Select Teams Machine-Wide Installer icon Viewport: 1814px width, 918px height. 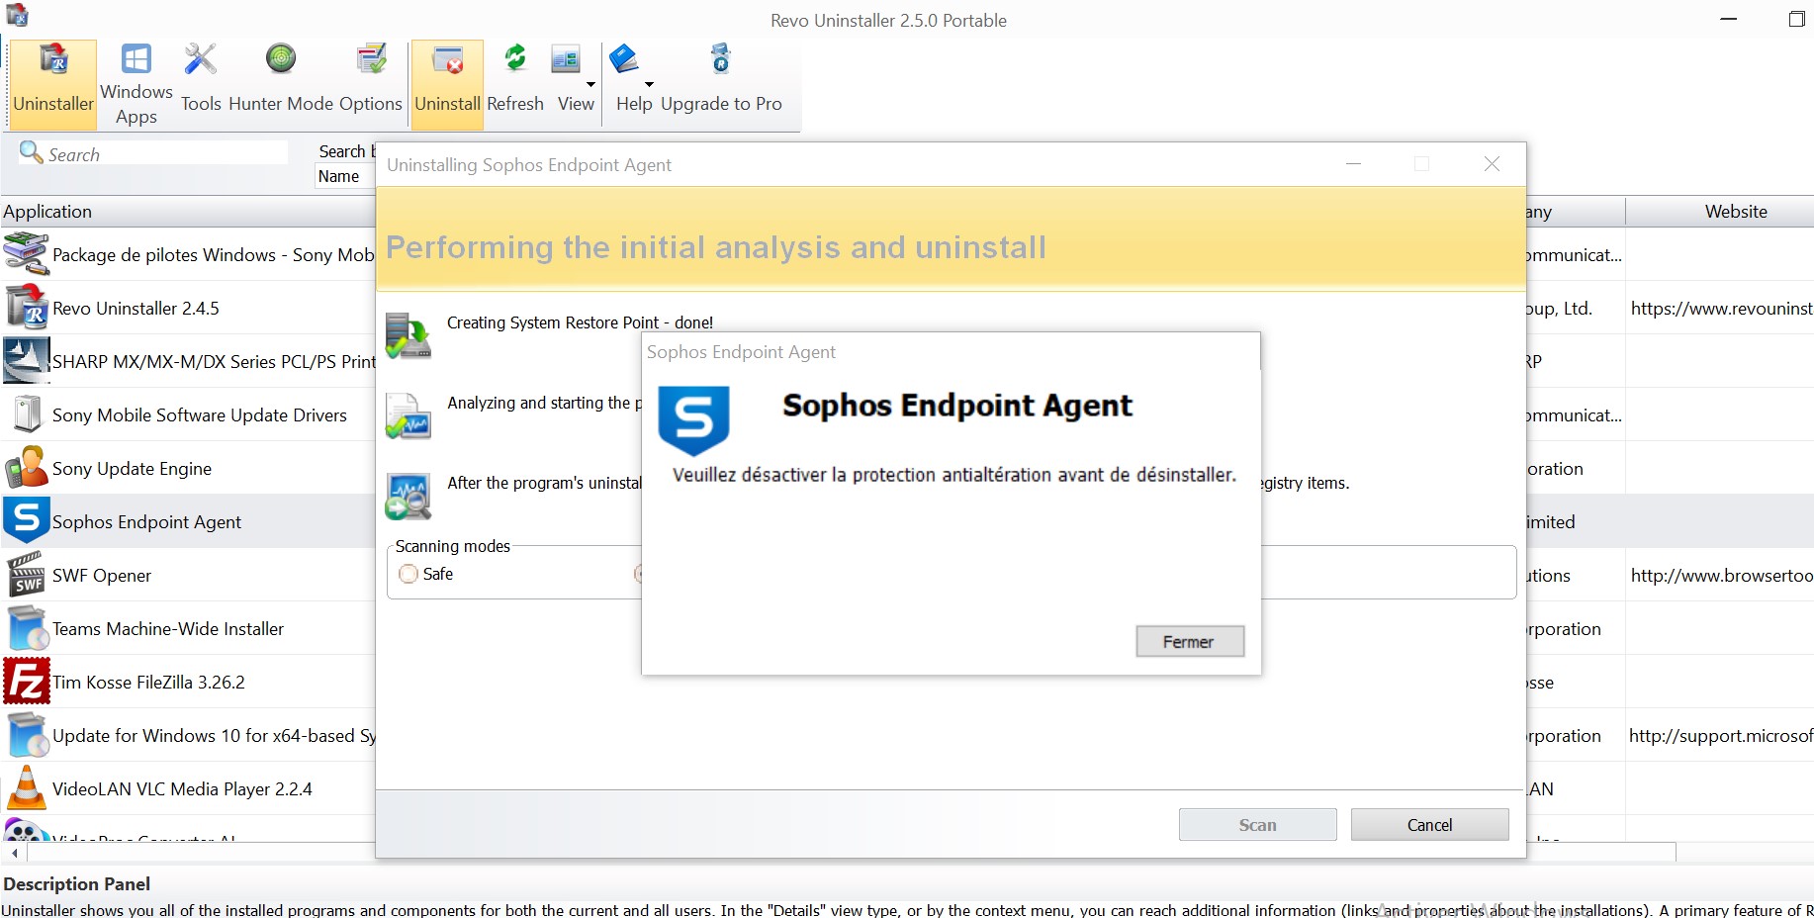[x=27, y=628]
